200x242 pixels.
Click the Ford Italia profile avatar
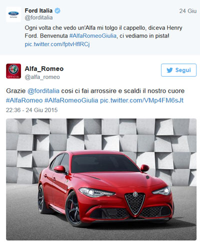tap(13, 14)
